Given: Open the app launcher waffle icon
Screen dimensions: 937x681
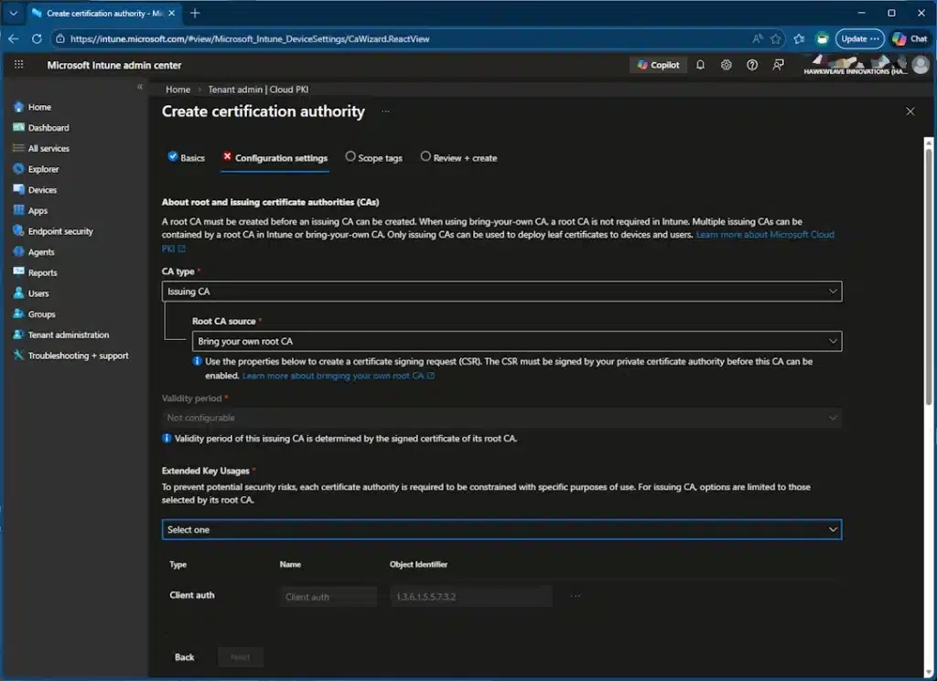Looking at the screenshot, I should click(18, 65).
